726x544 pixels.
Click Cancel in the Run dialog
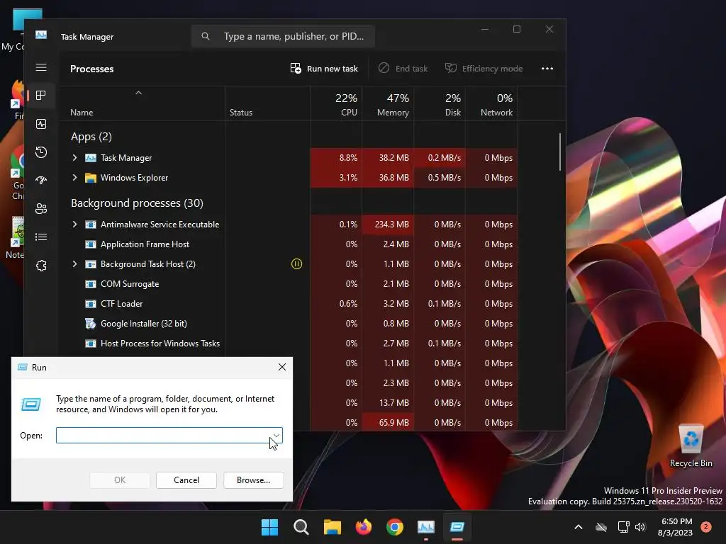coord(186,480)
